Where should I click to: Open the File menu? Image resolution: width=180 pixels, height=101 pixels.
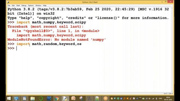click(9, 6)
